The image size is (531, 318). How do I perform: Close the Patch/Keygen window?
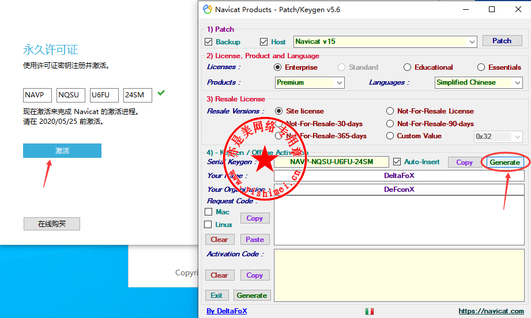coord(518,9)
